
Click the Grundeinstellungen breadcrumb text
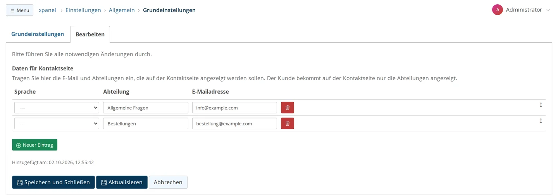click(169, 10)
